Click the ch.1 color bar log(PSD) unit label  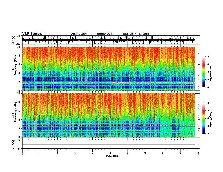[211, 73]
